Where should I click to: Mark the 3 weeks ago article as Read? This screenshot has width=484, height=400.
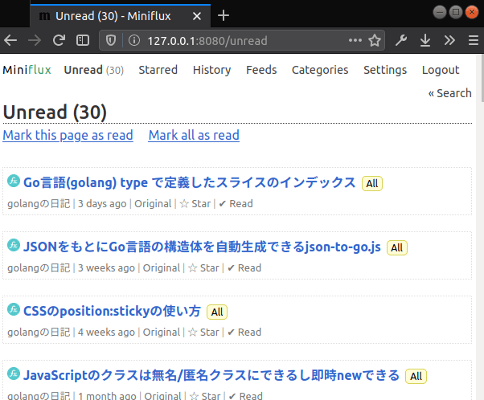tap(244, 268)
